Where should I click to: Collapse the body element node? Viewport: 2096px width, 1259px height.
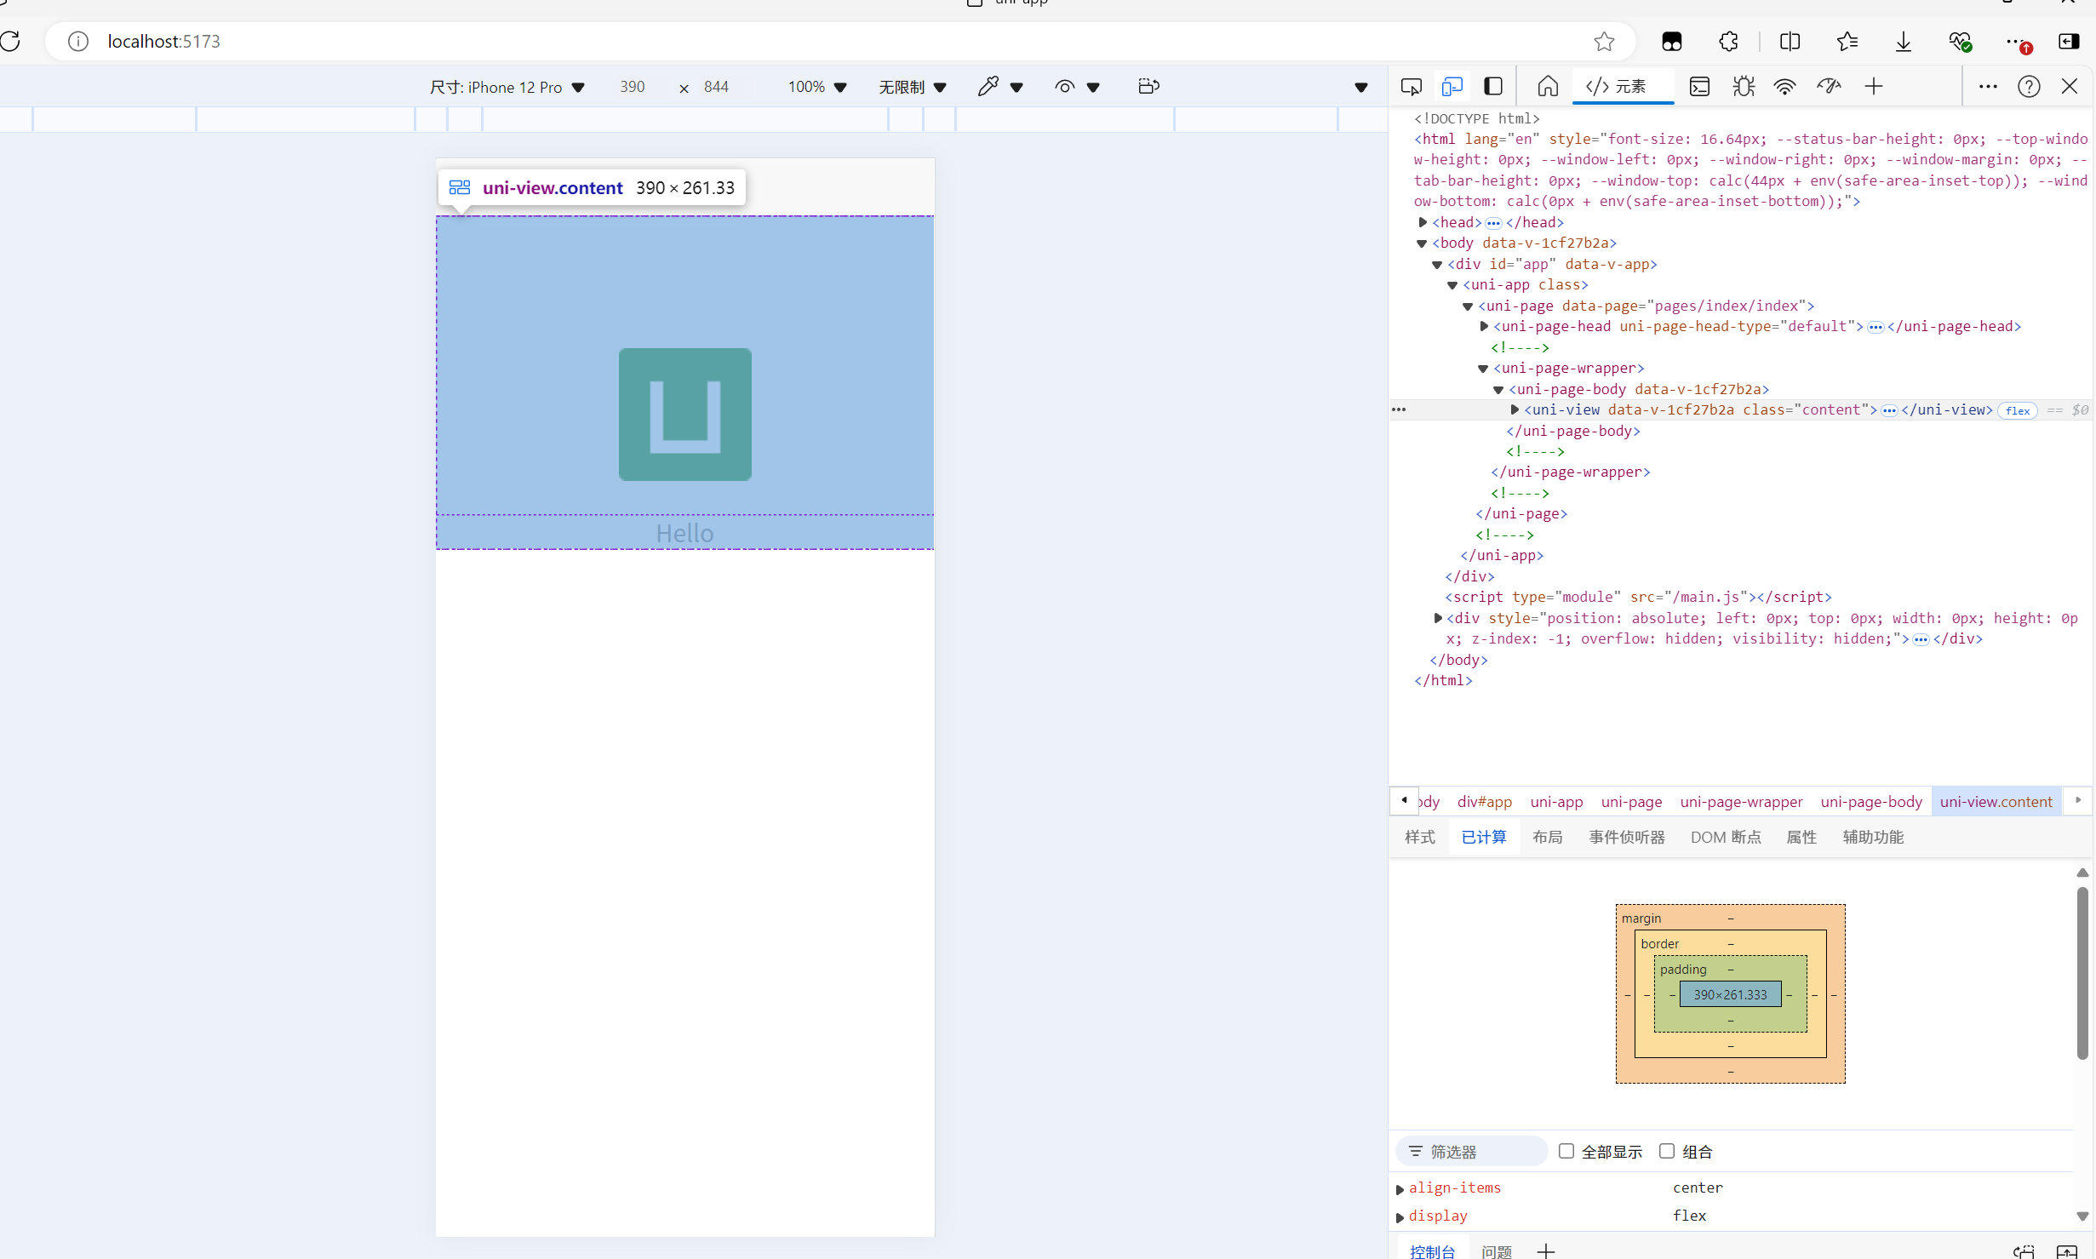pyautogui.click(x=1422, y=243)
